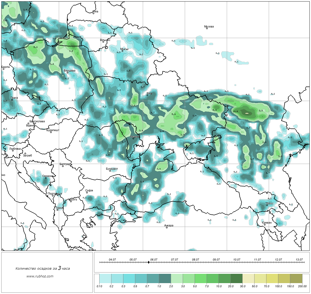This screenshot has height=294, width=311.
Task: Open the www.rubhoz.com link
Action: pyautogui.click(x=40, y=276)
